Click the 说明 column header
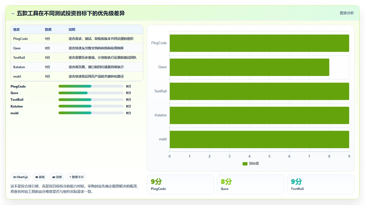 click(x=72, y=30)
